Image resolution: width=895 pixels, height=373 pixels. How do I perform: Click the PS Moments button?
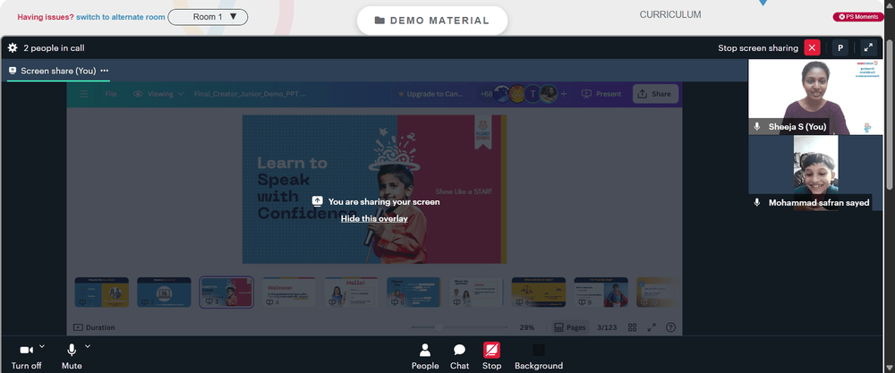(858, 17)
